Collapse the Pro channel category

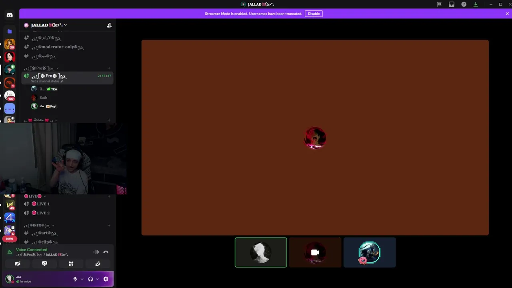click(41, 68)
